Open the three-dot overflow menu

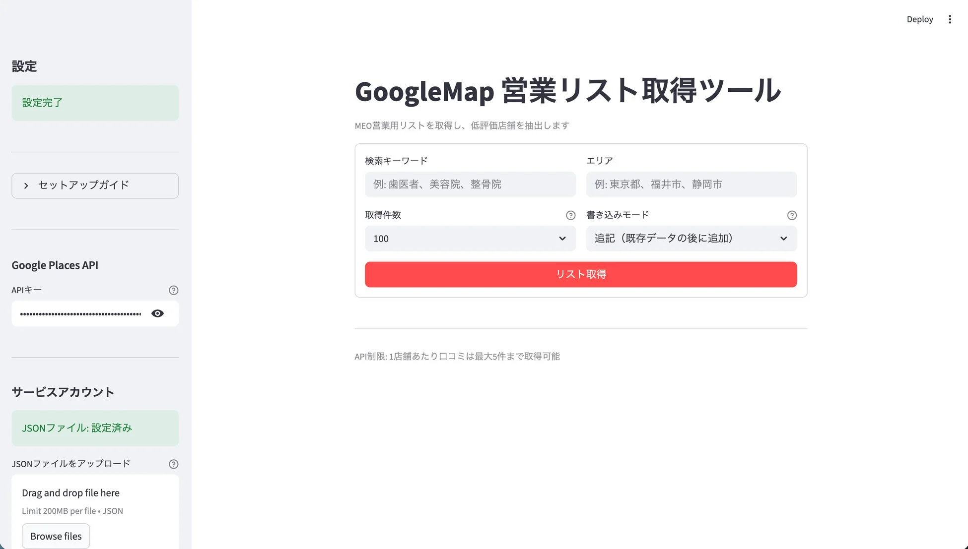[x=950, y=19]
